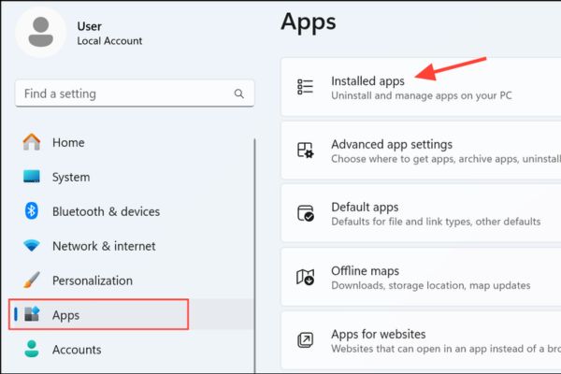Open Installed apps to manage apps
561x374 pixels.
367,81
